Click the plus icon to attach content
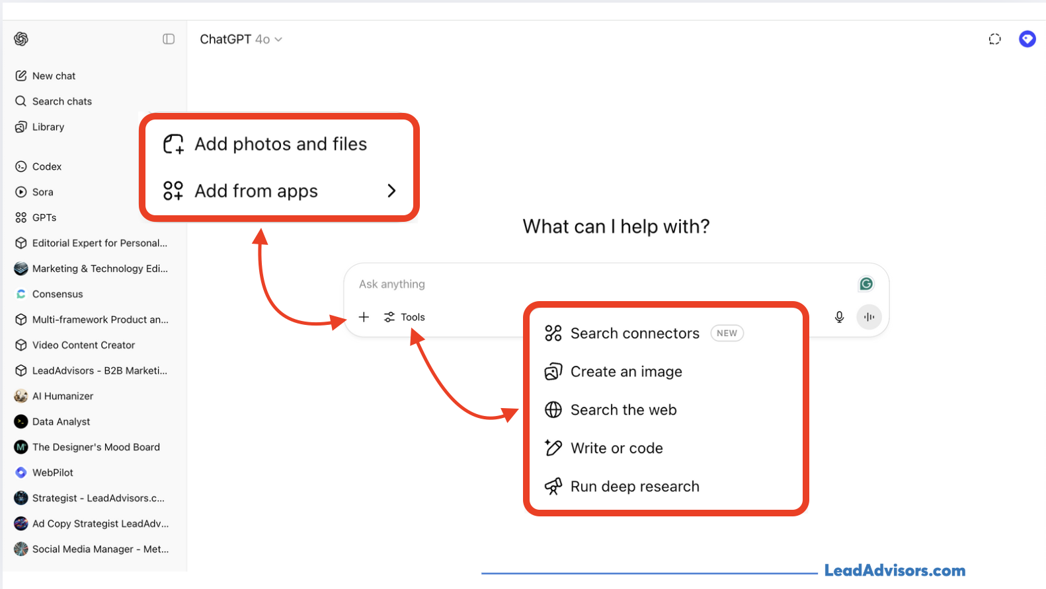This screenshot has height=589, width=1046. pos(364,317)
